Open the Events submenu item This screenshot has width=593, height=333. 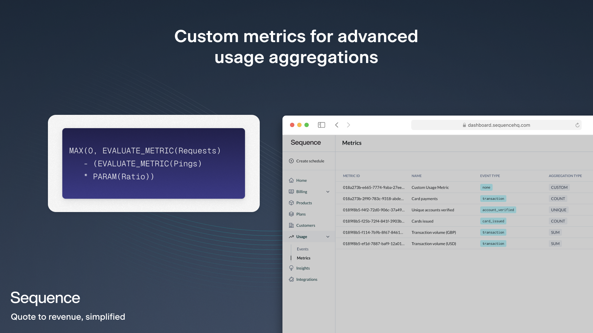(303, 249)
